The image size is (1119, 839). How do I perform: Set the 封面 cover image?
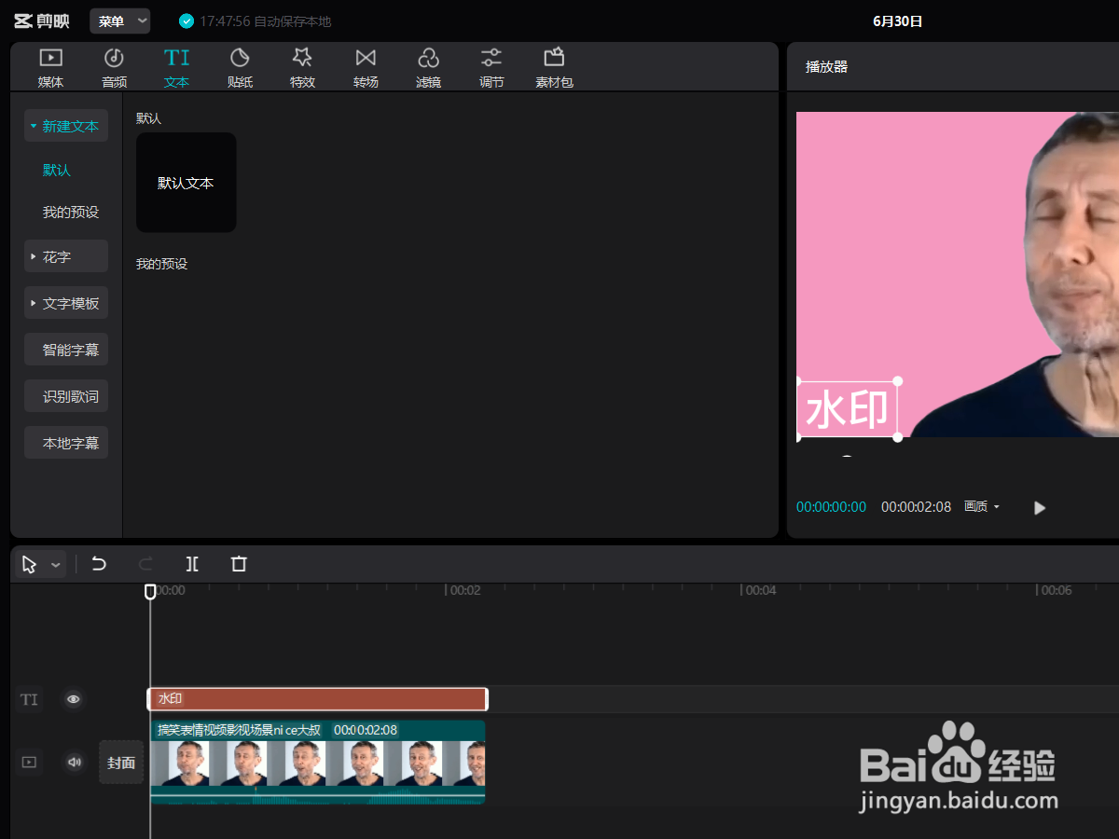(121, 763)
